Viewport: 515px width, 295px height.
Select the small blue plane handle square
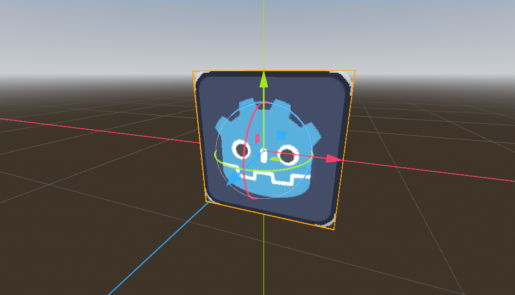click(280, 135)
